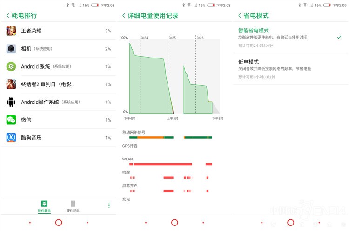Tap the home circle button in 耗电排行 screen
349x231 pixels.
(59, 223)
